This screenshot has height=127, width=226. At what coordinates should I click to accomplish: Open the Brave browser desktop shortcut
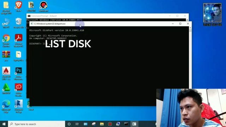(x=19, y=6)
